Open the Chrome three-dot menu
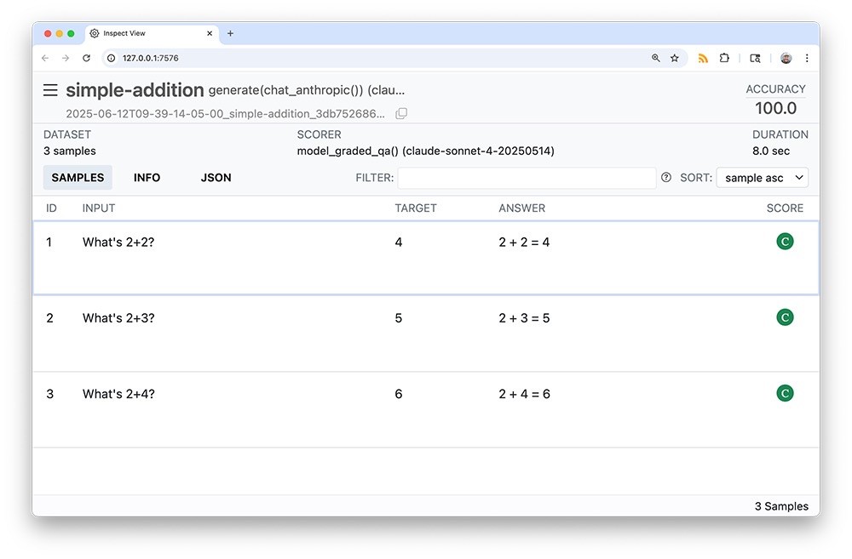852x559 pixels. tap(807, 58)
